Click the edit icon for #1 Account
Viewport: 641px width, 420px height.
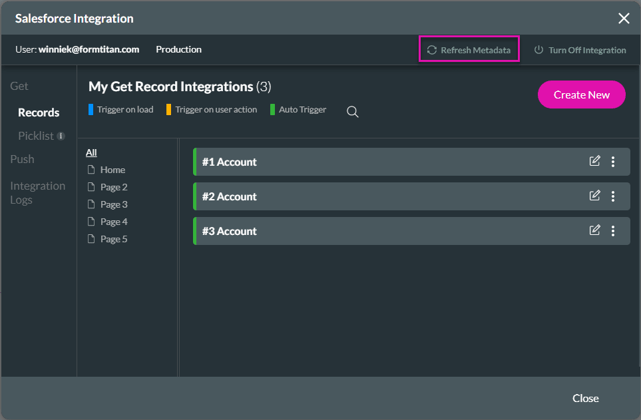(x=594, y=160)
